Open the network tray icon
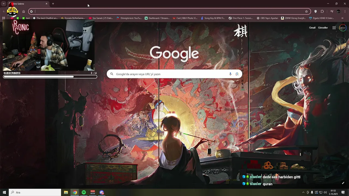349x196 pixels. click(x=321, y=192)
